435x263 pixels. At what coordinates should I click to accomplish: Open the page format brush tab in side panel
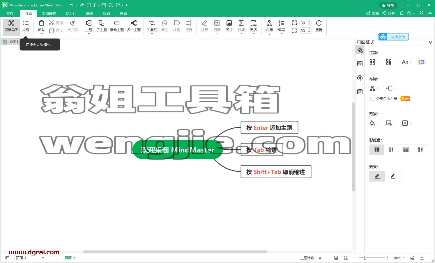tap(360, 50)
